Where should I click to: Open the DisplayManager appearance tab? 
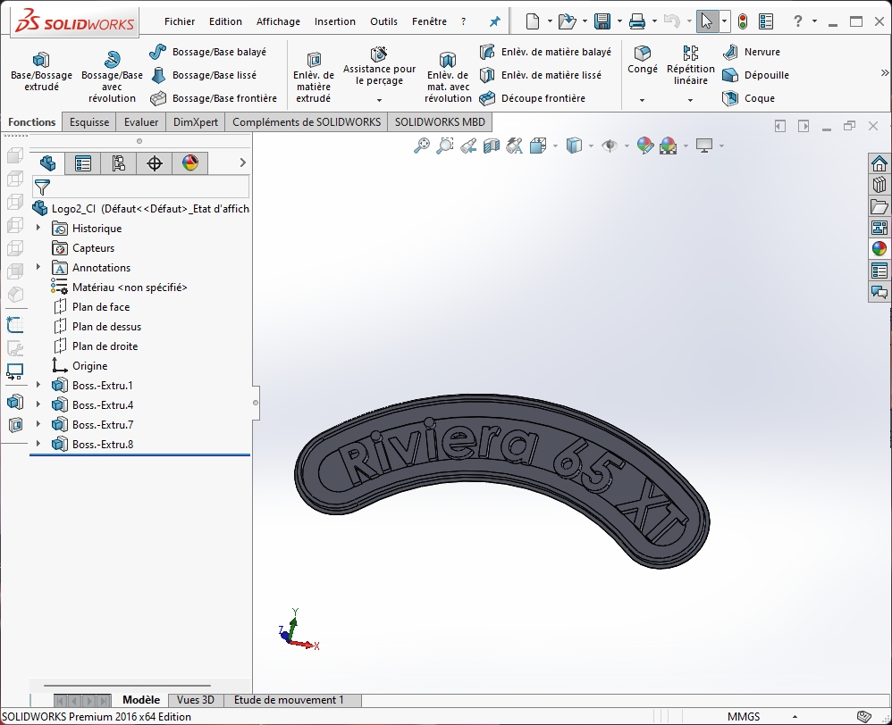click(189, 162)
